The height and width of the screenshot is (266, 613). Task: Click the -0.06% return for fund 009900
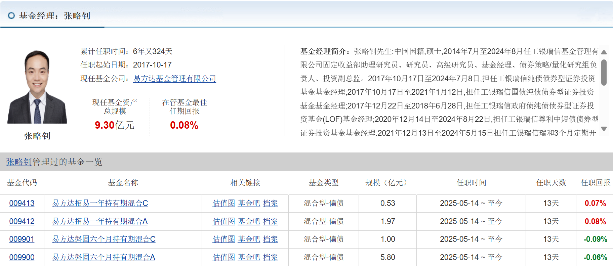(x=595, y=257)
